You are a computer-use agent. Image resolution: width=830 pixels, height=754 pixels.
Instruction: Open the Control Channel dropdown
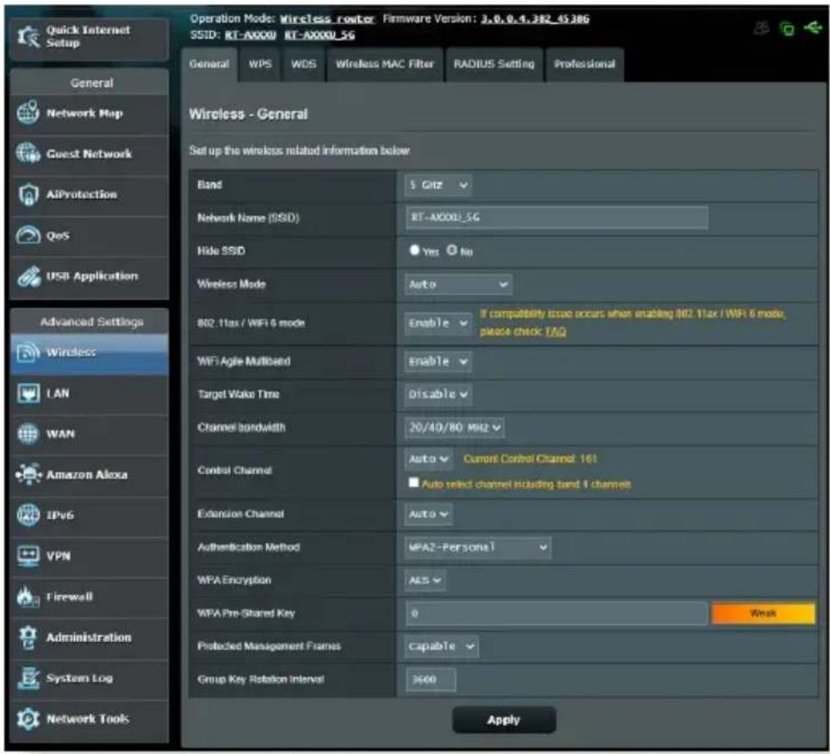tap(429, 459)
